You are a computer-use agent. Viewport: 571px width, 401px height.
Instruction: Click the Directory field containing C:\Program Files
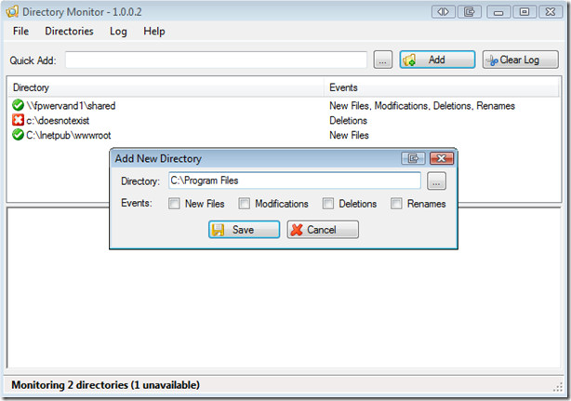(295, 180)
